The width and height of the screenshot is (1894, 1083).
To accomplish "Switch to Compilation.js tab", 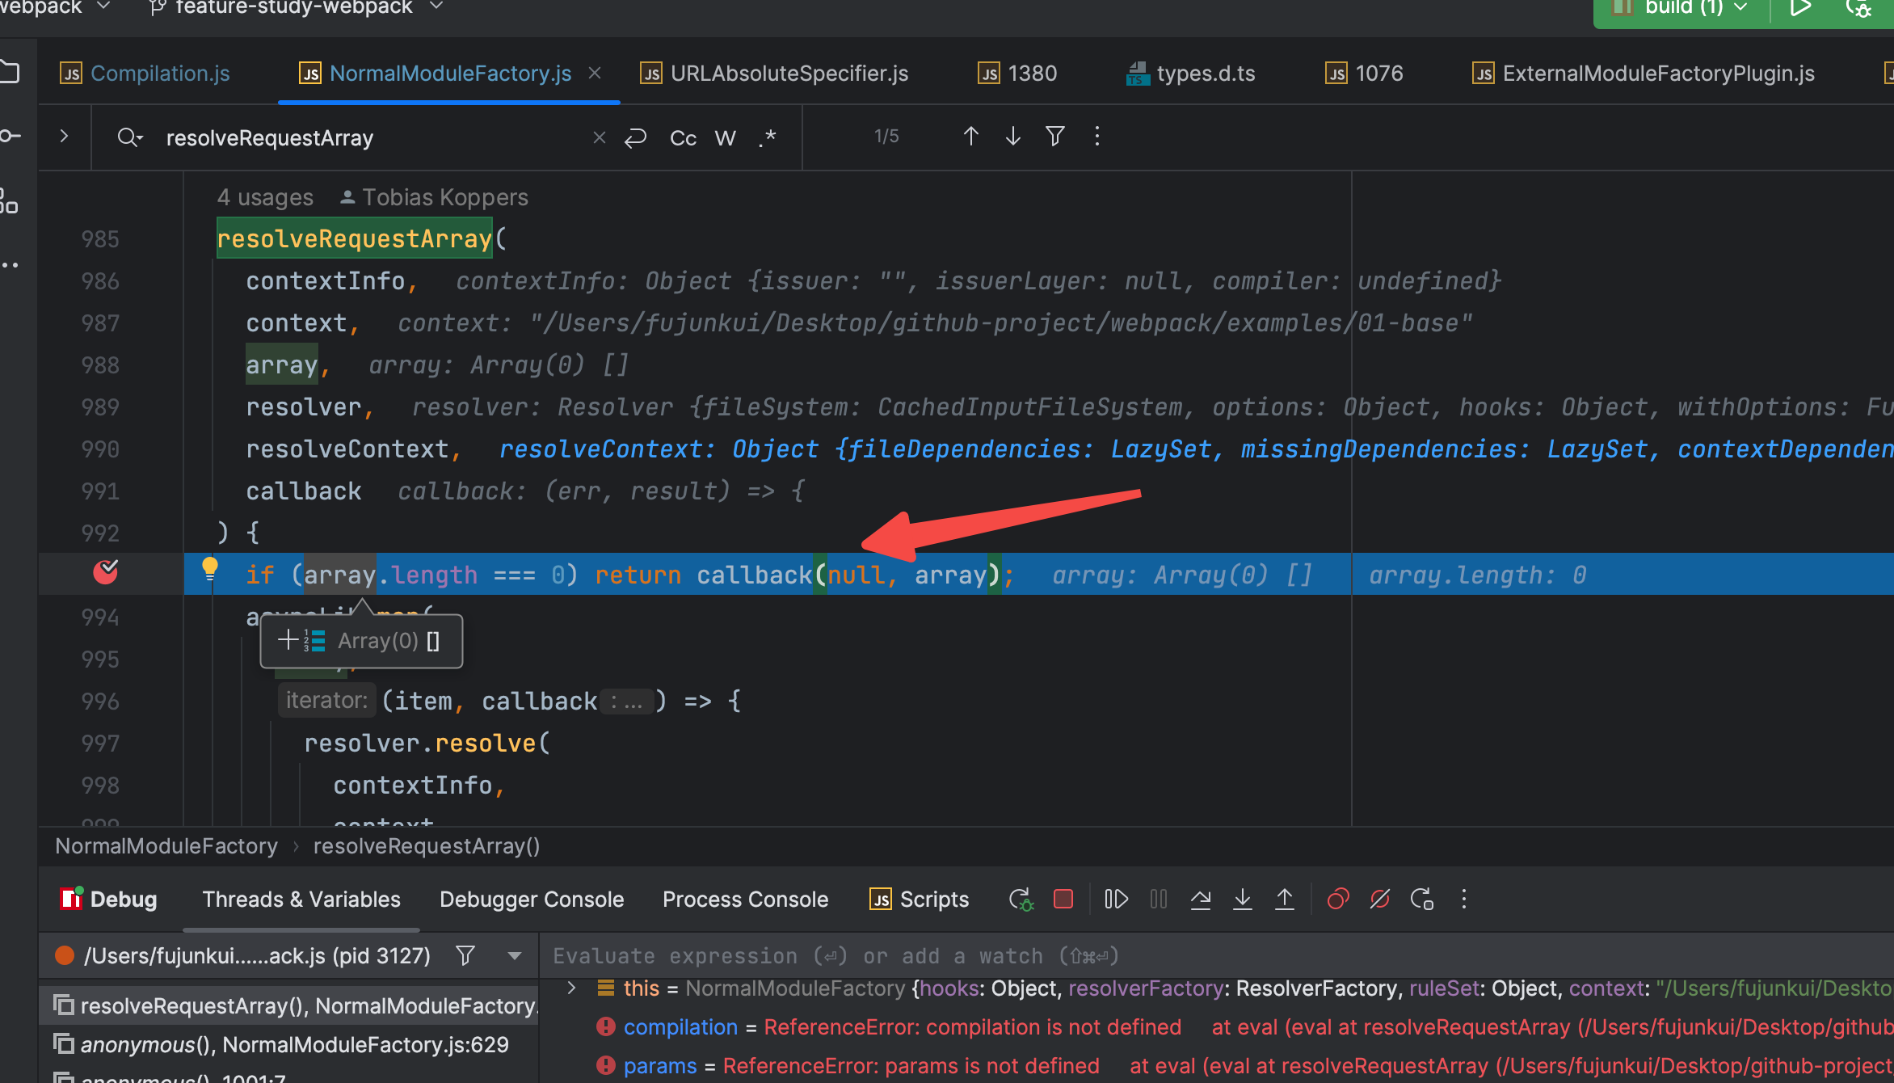I will tap(159, 74).
